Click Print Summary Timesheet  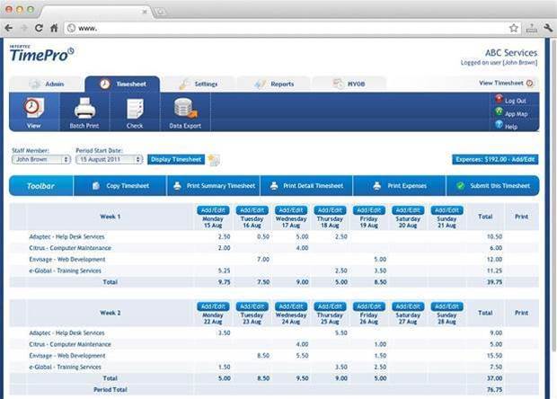point(214,186)
